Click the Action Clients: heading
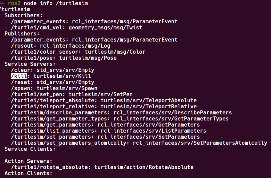Screen dimensions: 271x178 click(28, 173)
